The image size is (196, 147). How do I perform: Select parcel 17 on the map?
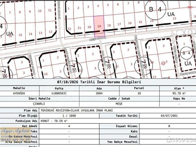(119, 24)
